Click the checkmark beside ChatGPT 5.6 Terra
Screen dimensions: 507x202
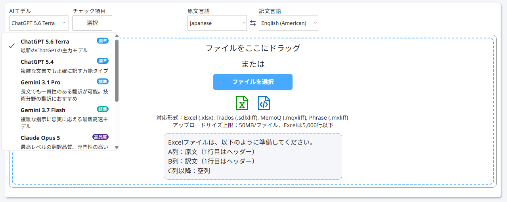pos(12,46)
